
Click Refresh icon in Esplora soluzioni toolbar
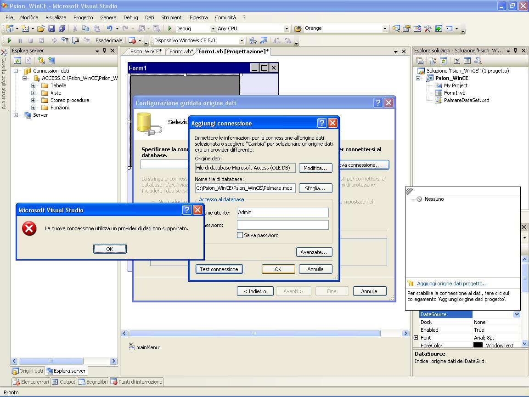(444, 61)
